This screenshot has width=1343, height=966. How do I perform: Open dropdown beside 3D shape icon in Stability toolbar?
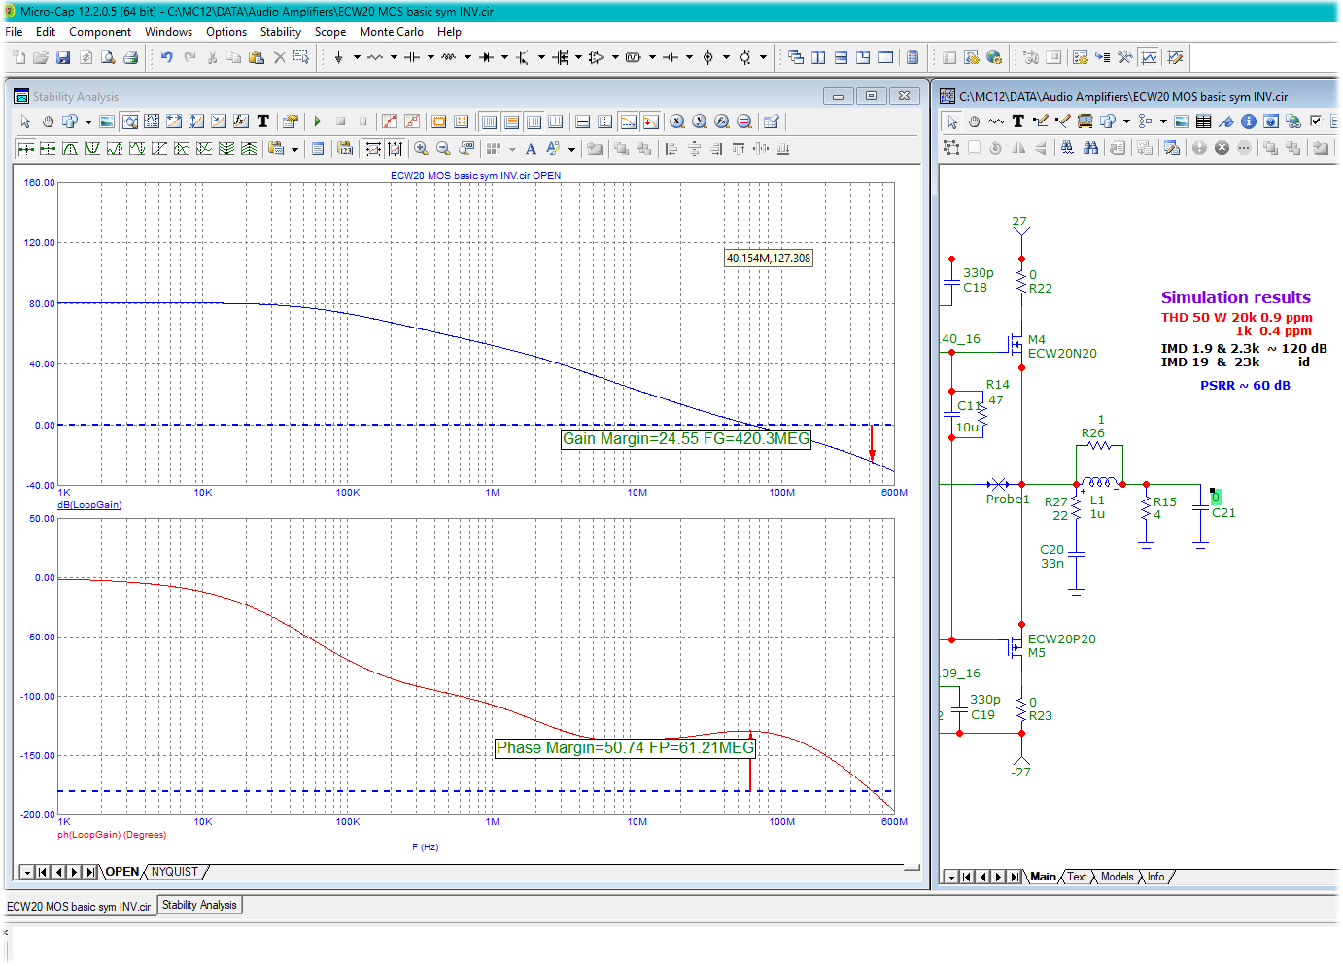88,121
